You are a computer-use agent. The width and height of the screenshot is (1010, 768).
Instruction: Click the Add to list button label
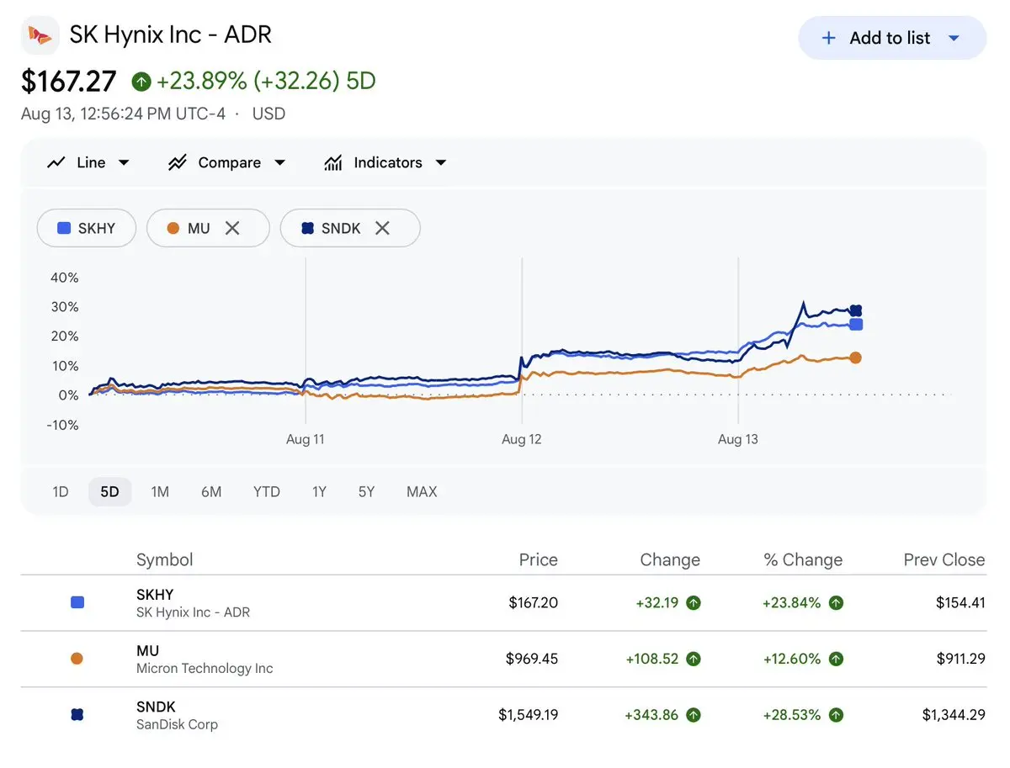tap(890, 38)
